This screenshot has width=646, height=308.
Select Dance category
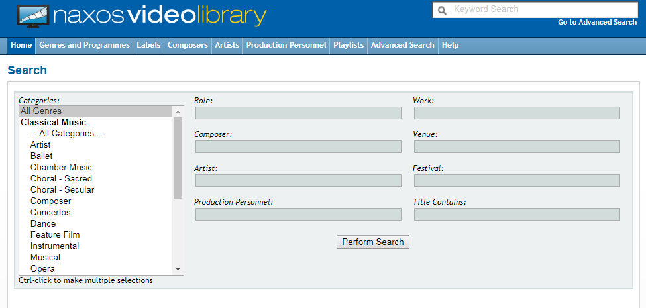[95, 224]
